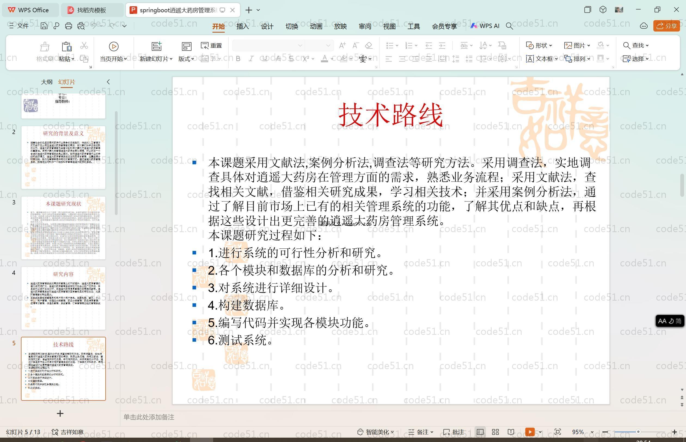
Task: Toggle bulleted list button
Action: [x=390, y=45]
